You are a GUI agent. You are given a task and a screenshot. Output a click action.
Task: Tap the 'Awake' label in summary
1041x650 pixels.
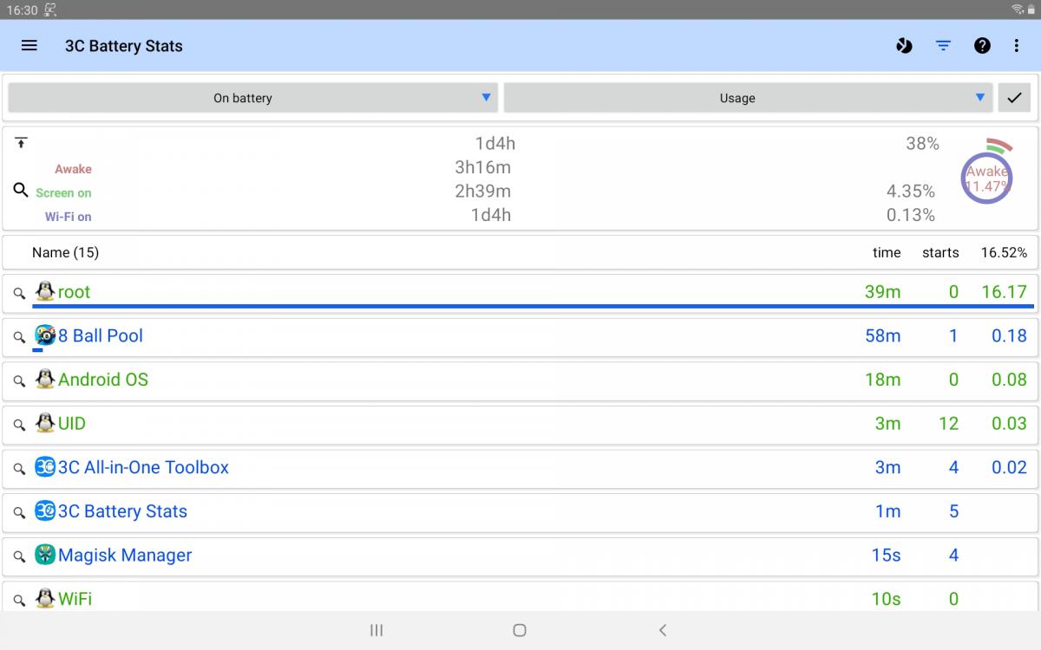point(73,169)
